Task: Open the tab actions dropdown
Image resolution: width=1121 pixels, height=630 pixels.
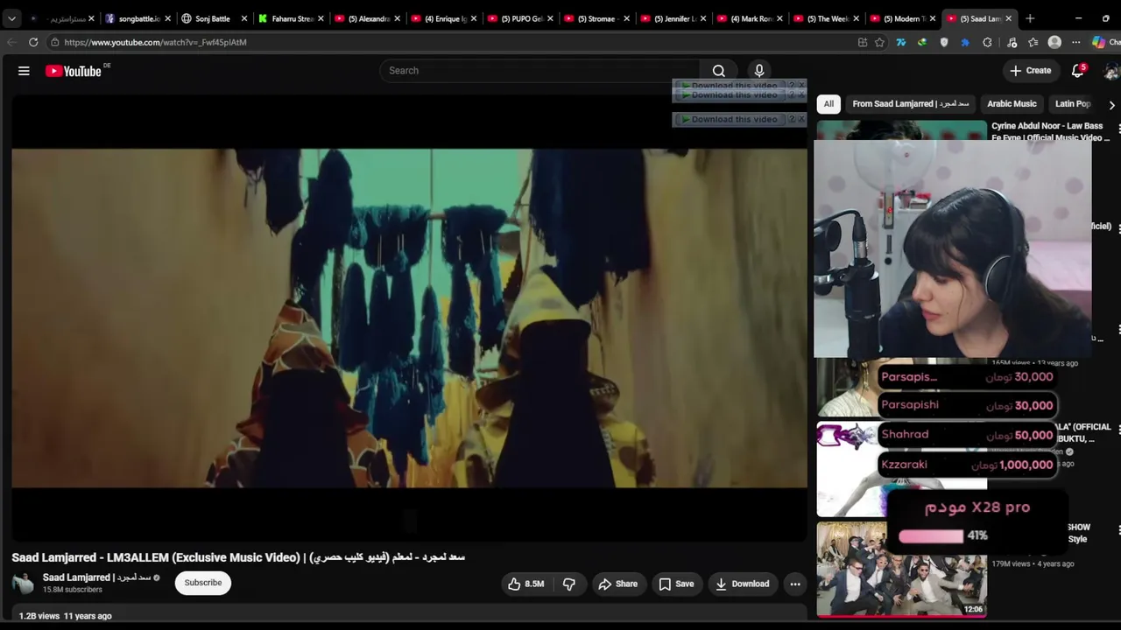Action: coord(11,18)
